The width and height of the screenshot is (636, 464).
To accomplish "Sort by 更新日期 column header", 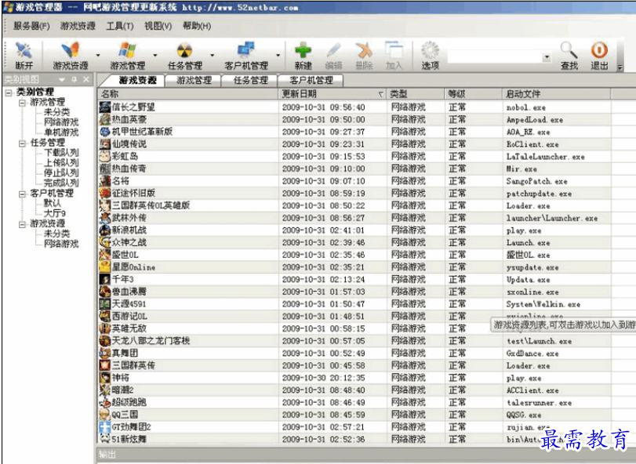I will [333, 94].
